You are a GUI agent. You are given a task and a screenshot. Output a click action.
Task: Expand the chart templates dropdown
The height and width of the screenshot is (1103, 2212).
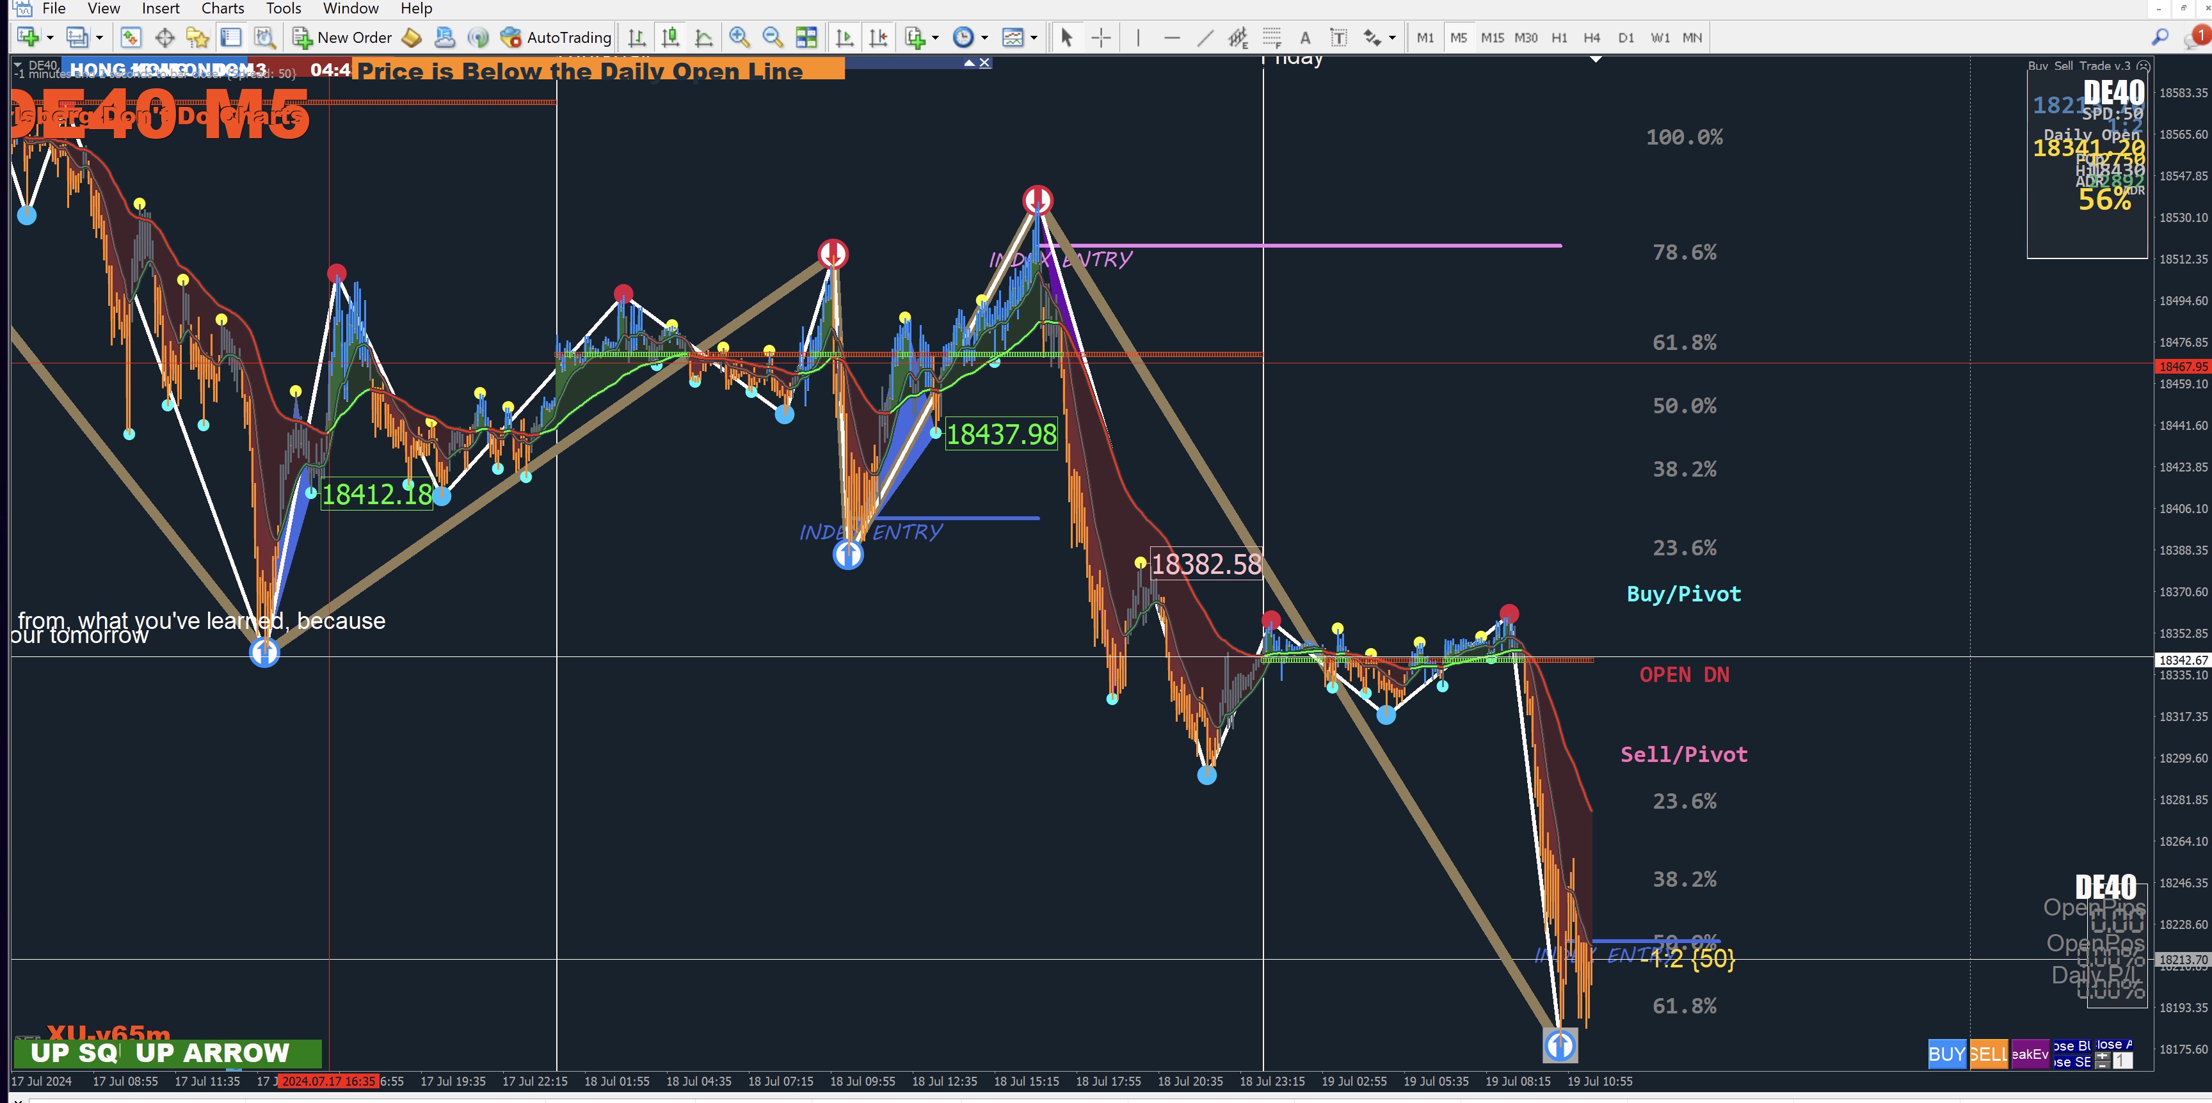pos(1034,38)
